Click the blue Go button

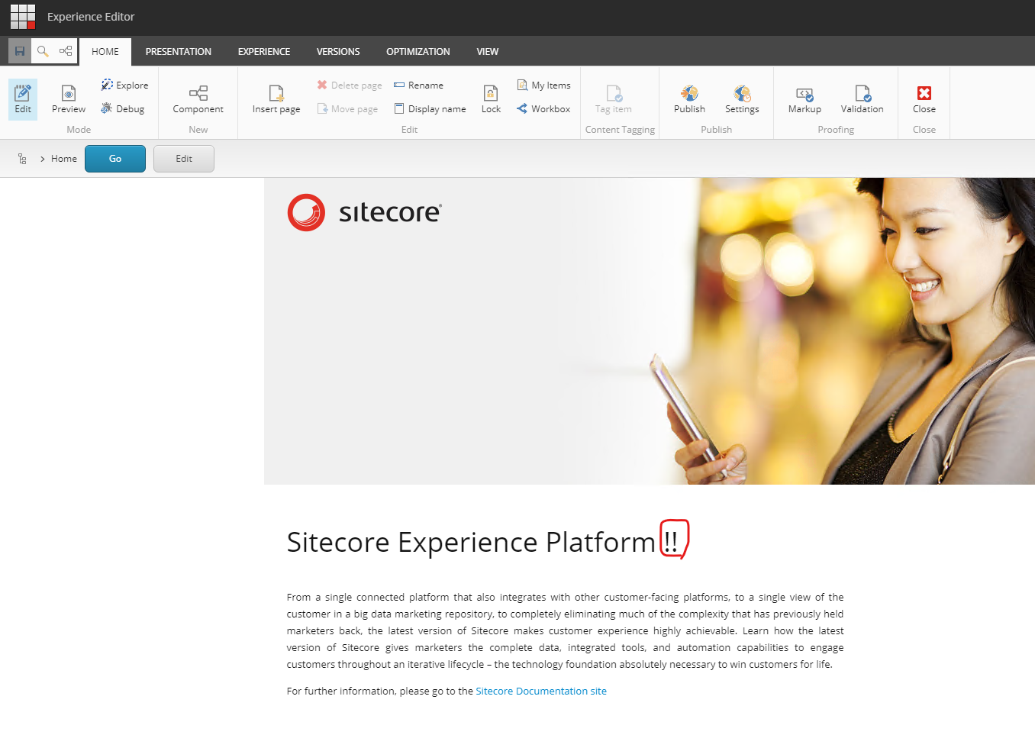(115, 159)
